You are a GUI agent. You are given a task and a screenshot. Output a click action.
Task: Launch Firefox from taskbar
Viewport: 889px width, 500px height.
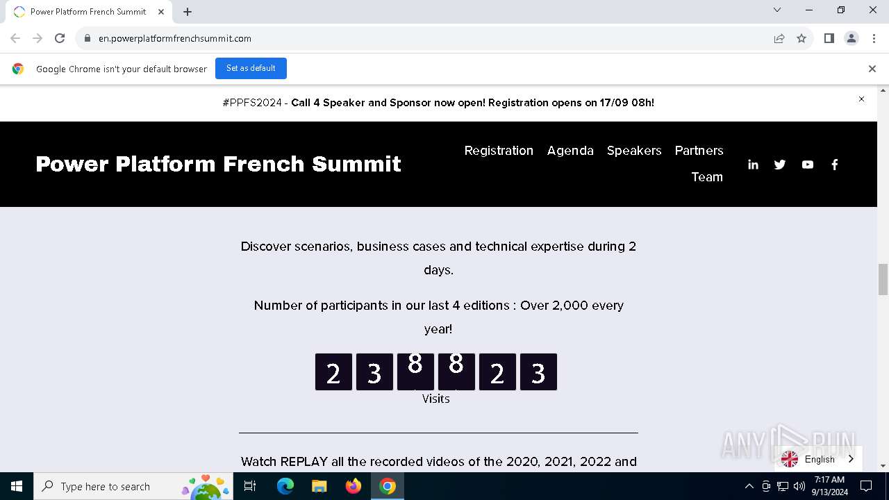tap(354, 486)
